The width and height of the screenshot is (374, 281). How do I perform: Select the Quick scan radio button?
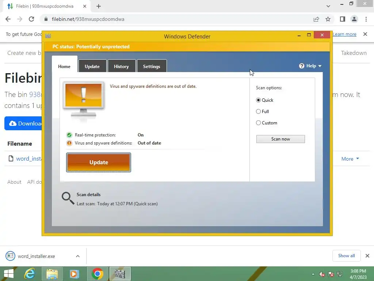tap(258, 100)
